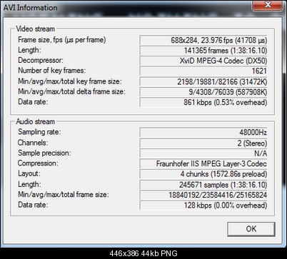Screen dimensions: 287x259
Task: Click the Decompressor label
Action: point(41,60)
